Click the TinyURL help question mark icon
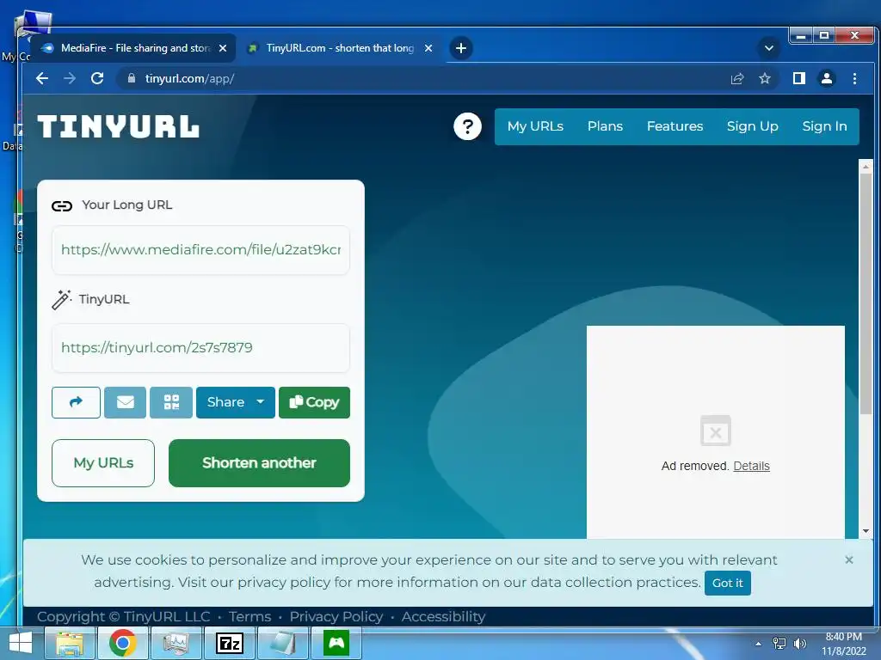This screenshot has height=660, width=881. coord(467,127)
